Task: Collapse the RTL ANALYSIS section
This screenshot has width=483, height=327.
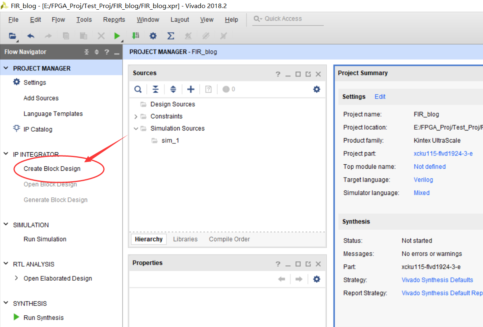Action: [6, 263]
